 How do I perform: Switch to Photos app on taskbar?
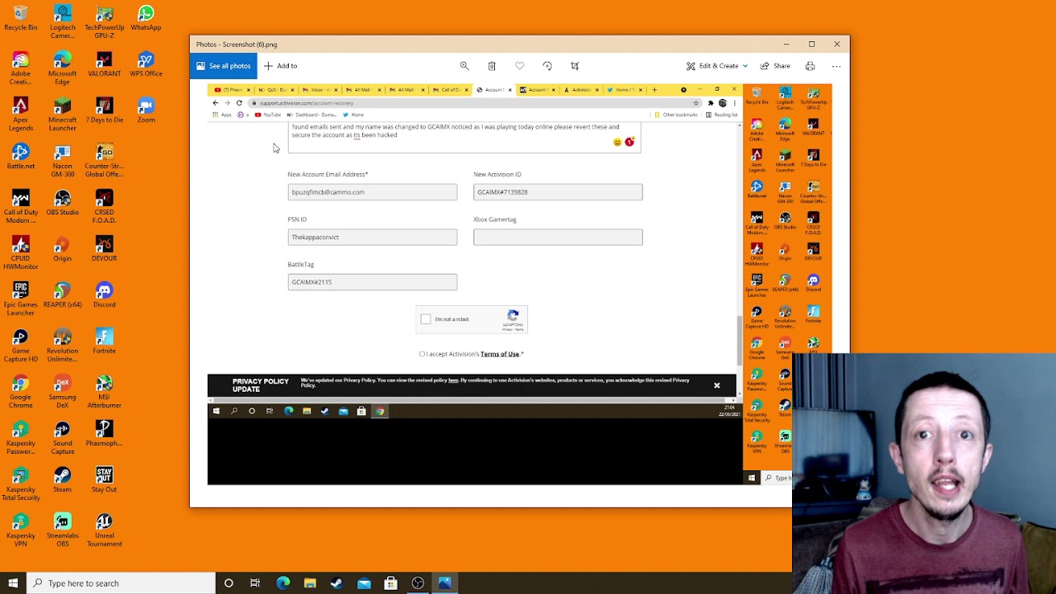445,583
